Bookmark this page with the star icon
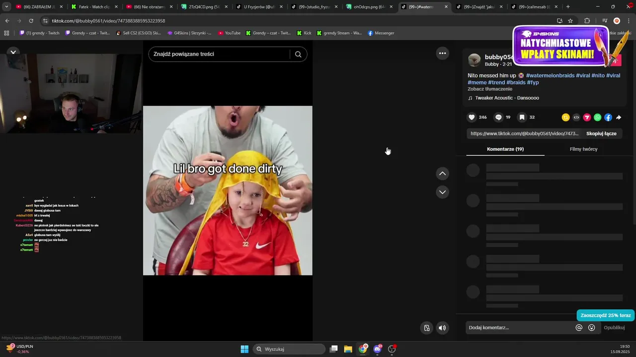The height and width of the screenshot is (357, 636). coord(570,21)
